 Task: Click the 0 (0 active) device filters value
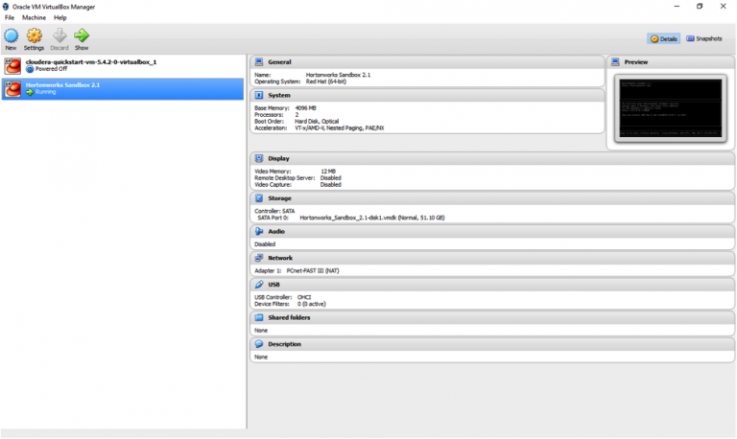[311, 304]
